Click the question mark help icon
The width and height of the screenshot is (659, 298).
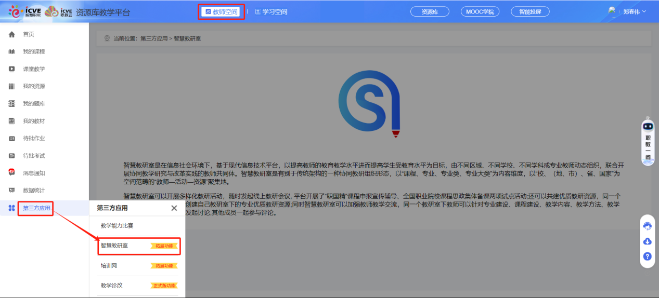[x=648, y=256]
